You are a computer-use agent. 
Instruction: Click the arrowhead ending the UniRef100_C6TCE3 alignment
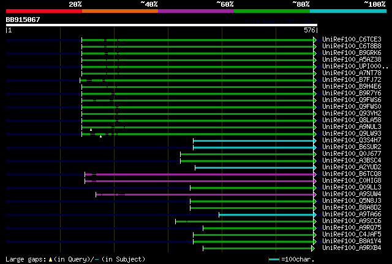pyautogui.click(x=315, y=40)
